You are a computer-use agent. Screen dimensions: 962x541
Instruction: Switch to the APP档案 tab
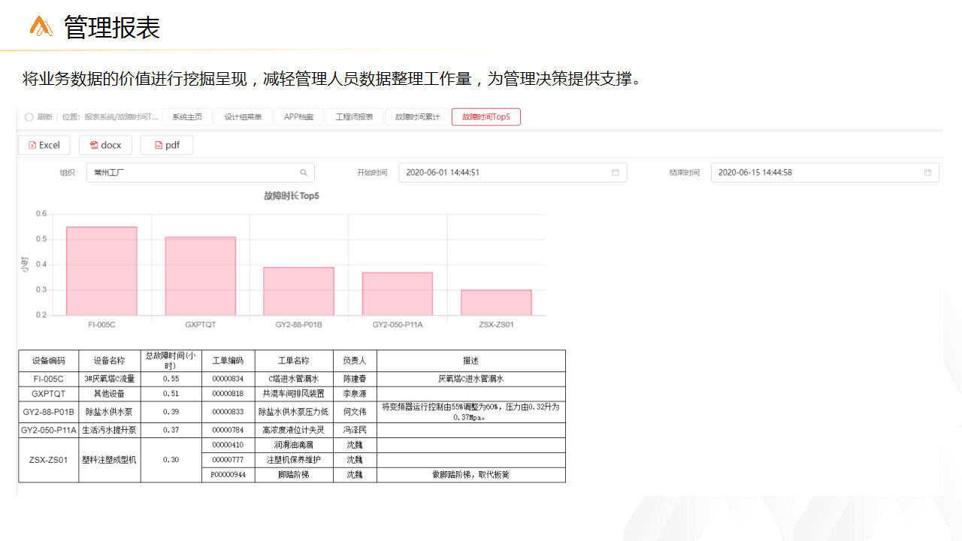coord(299,117)
